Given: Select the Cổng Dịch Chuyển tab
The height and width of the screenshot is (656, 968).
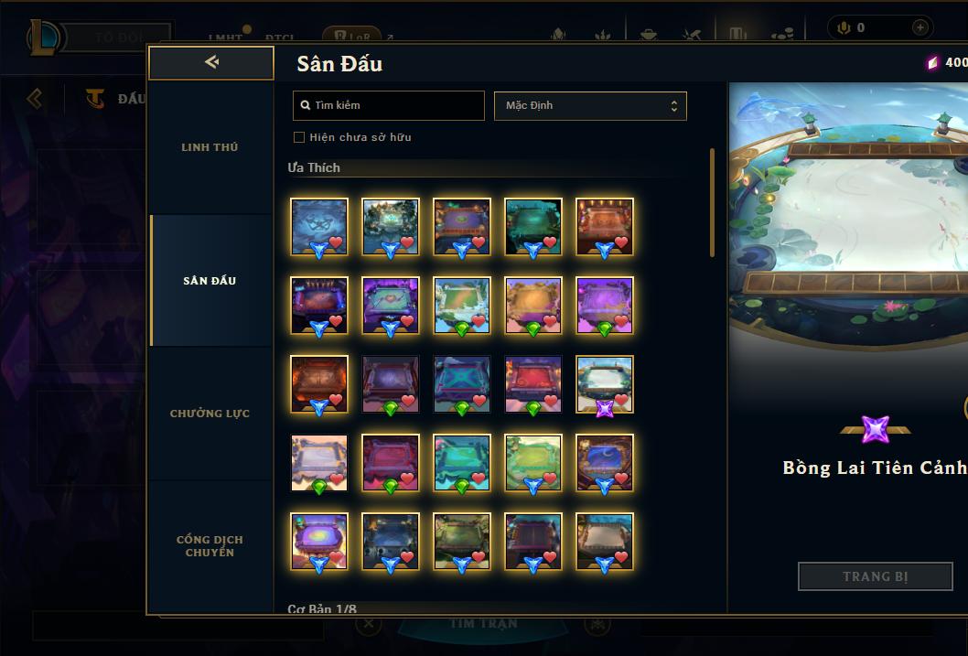Looking at the screenshot, I should [210, 546].
